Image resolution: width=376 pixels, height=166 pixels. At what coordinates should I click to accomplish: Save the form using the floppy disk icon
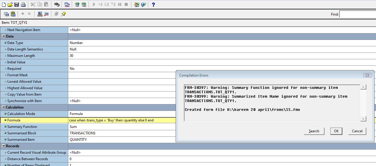[x=16, y=4]
